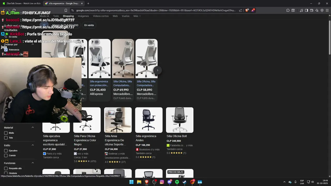The image size is (331, 186).
Task: Click the Brave VPN shield icon
Action: point(322,10)
